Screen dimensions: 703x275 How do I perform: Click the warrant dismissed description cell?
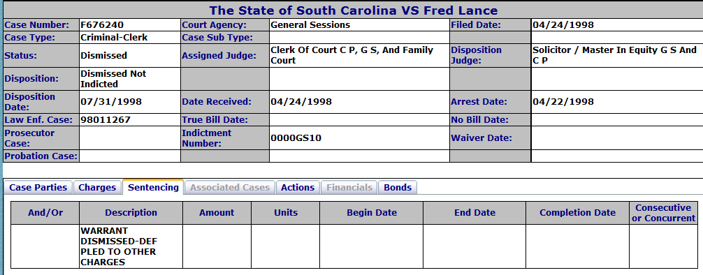[131, 246]
